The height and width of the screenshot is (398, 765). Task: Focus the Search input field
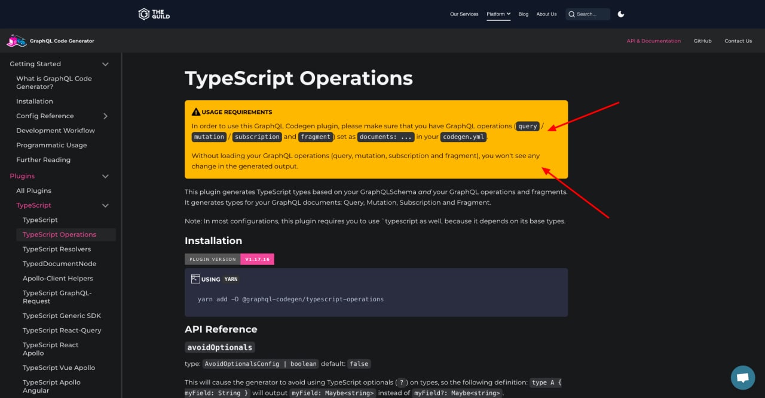[588, 14]
